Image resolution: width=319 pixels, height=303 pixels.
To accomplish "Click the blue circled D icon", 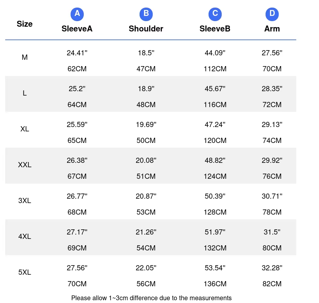I will pyautogui.click(x=272, y=14).
